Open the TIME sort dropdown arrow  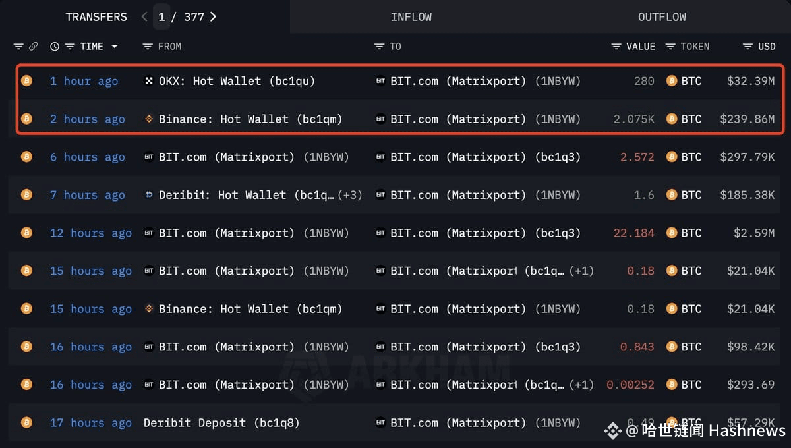115,47
